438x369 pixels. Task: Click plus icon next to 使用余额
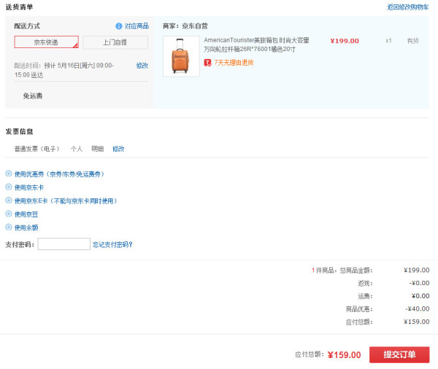tap(9, 228)
